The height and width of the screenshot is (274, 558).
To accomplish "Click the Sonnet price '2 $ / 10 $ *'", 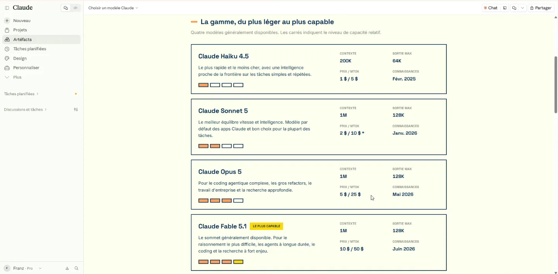I will (x=352, y=133).
